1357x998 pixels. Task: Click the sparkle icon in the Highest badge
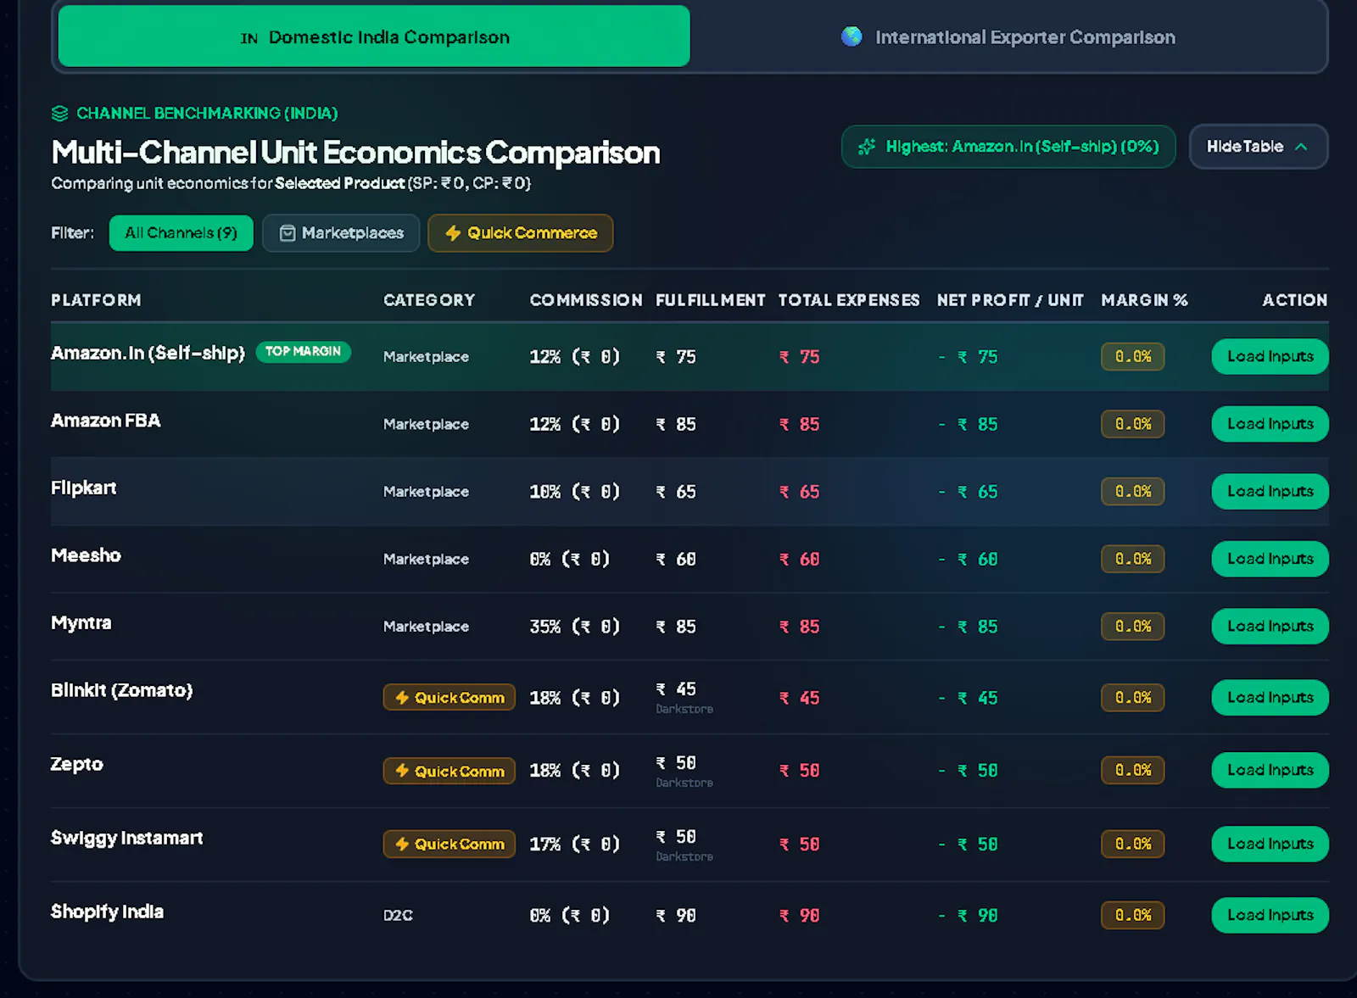(866, 147)
